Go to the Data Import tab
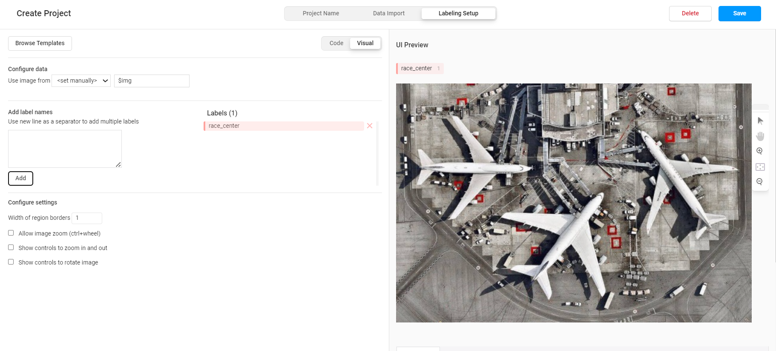 [389, 13]
